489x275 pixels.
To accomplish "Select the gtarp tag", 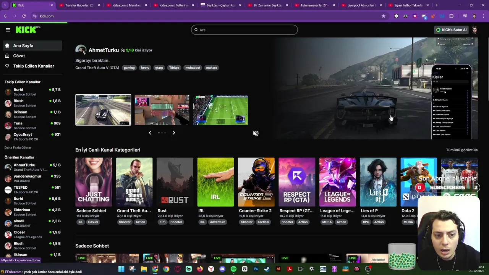I will [x=159, y=68].
